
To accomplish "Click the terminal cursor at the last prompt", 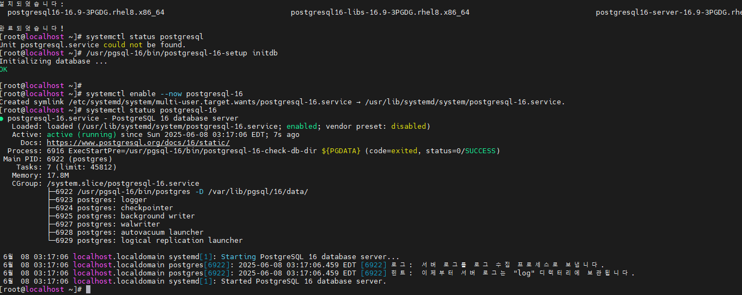I will point(88,290).
